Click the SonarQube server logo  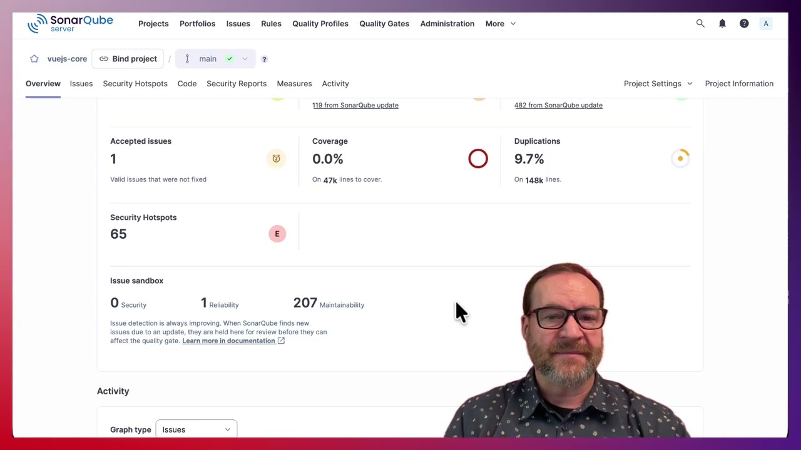tap(70, 23)
